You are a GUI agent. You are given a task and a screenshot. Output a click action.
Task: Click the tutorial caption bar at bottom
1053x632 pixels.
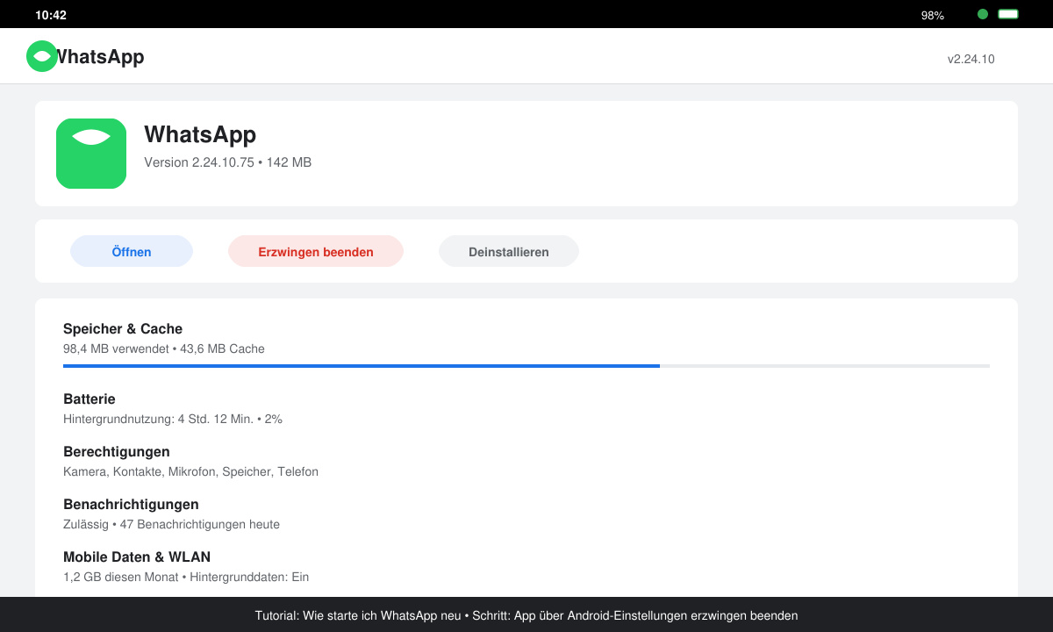pyautogui.click(x=526, y=614)
